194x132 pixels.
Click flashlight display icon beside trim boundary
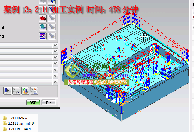52,36
